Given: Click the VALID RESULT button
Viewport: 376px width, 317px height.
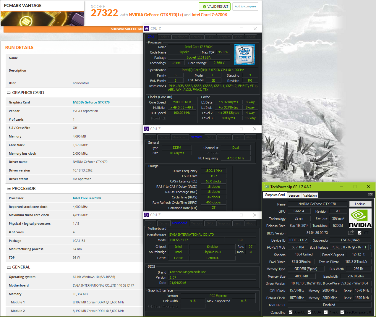Looking at the screenshot, I should coord(215,7).
